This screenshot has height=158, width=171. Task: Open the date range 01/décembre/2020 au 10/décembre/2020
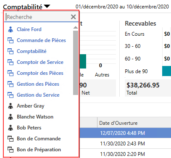122,7
